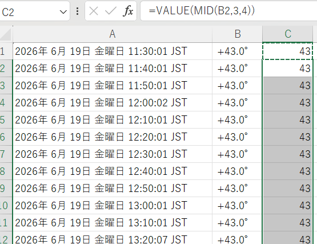Click +43.0° in row 3 column B
The image size is (317, 244).
pyautogui.click(x=238, y=86)
